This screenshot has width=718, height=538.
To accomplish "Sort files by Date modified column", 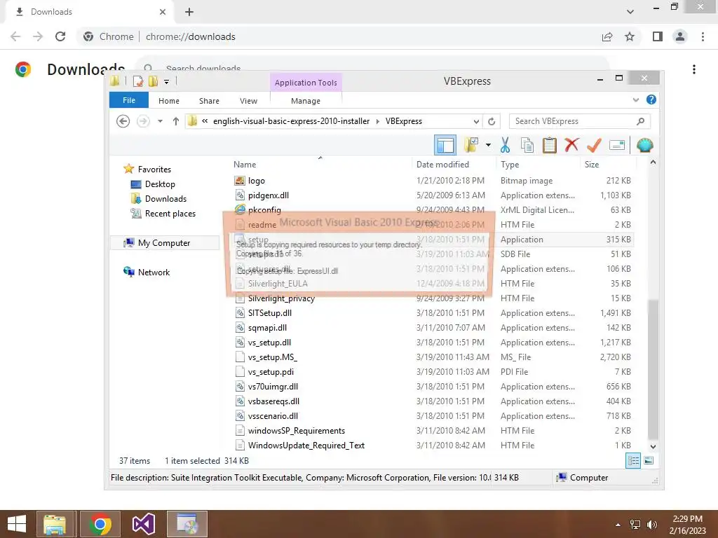I will pos(454,164).
